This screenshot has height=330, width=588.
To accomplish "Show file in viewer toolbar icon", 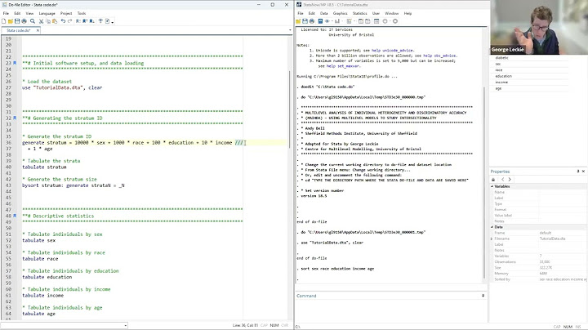I will pos(100,21).
